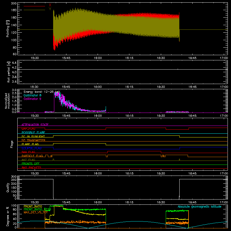Click the 3.6 tick on Roll period axis
The image size is (231, 231).
14,81
